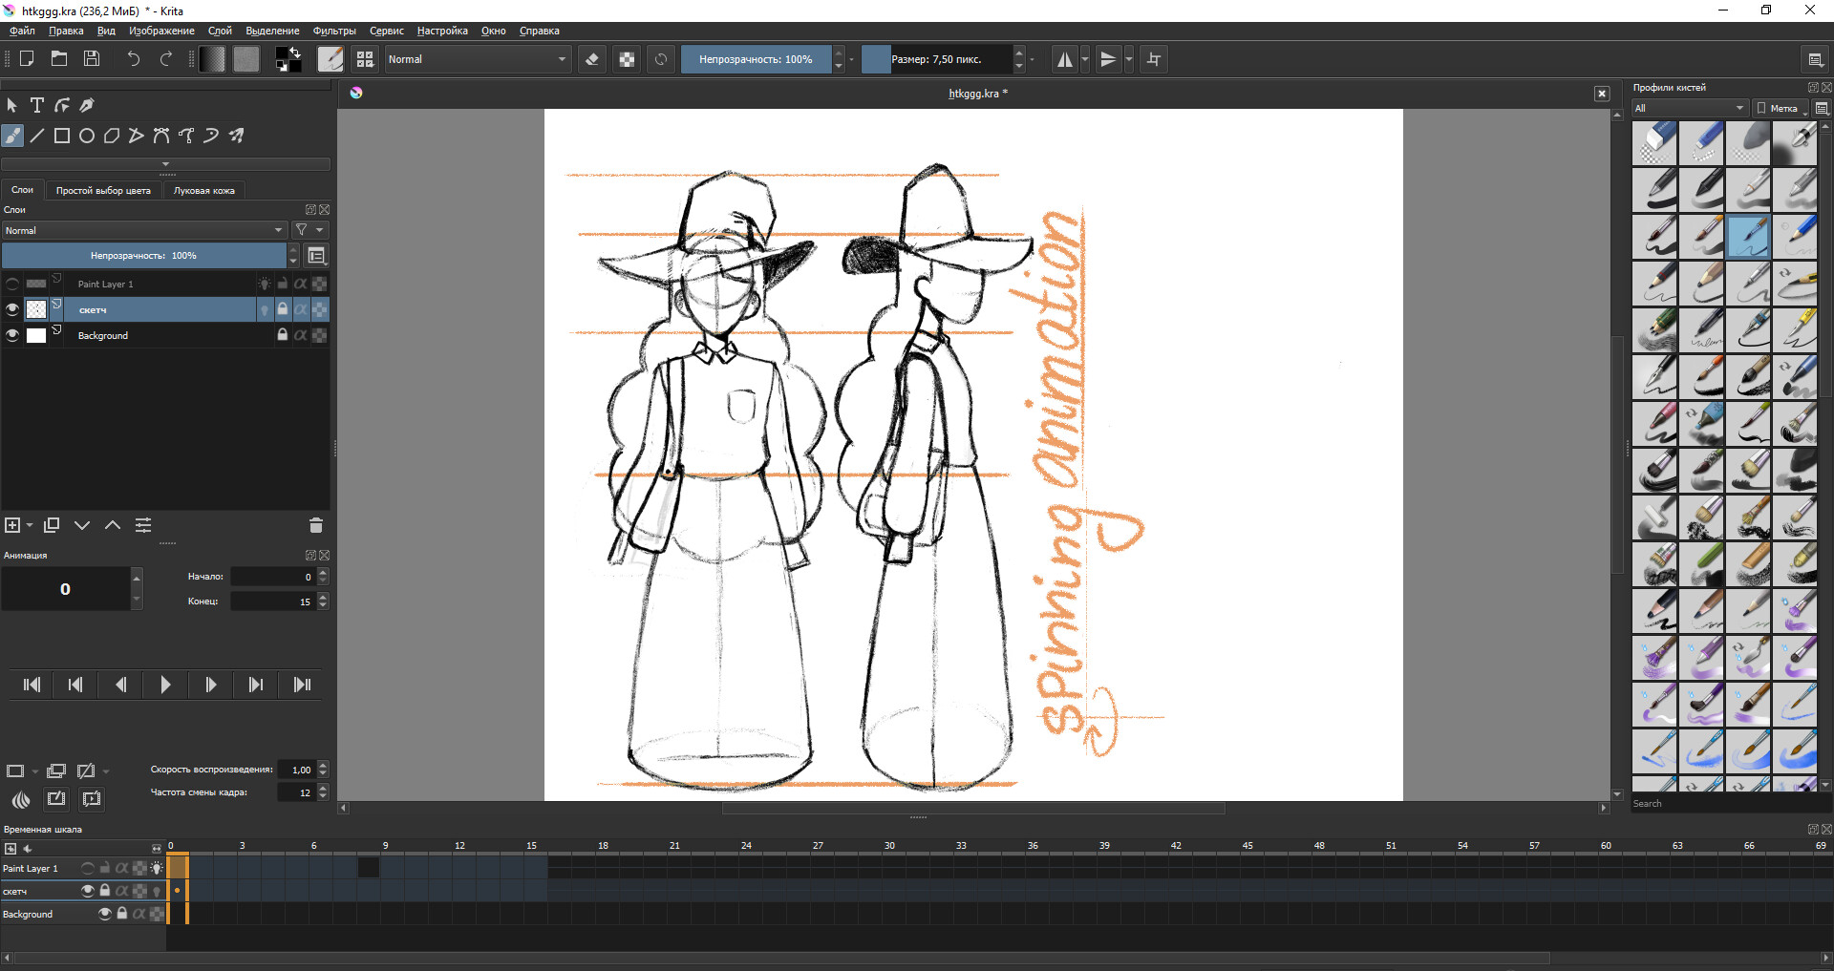1834x971 pixels.
Task: Hide the Background layer with its eye icon
Action: [12, 335]
